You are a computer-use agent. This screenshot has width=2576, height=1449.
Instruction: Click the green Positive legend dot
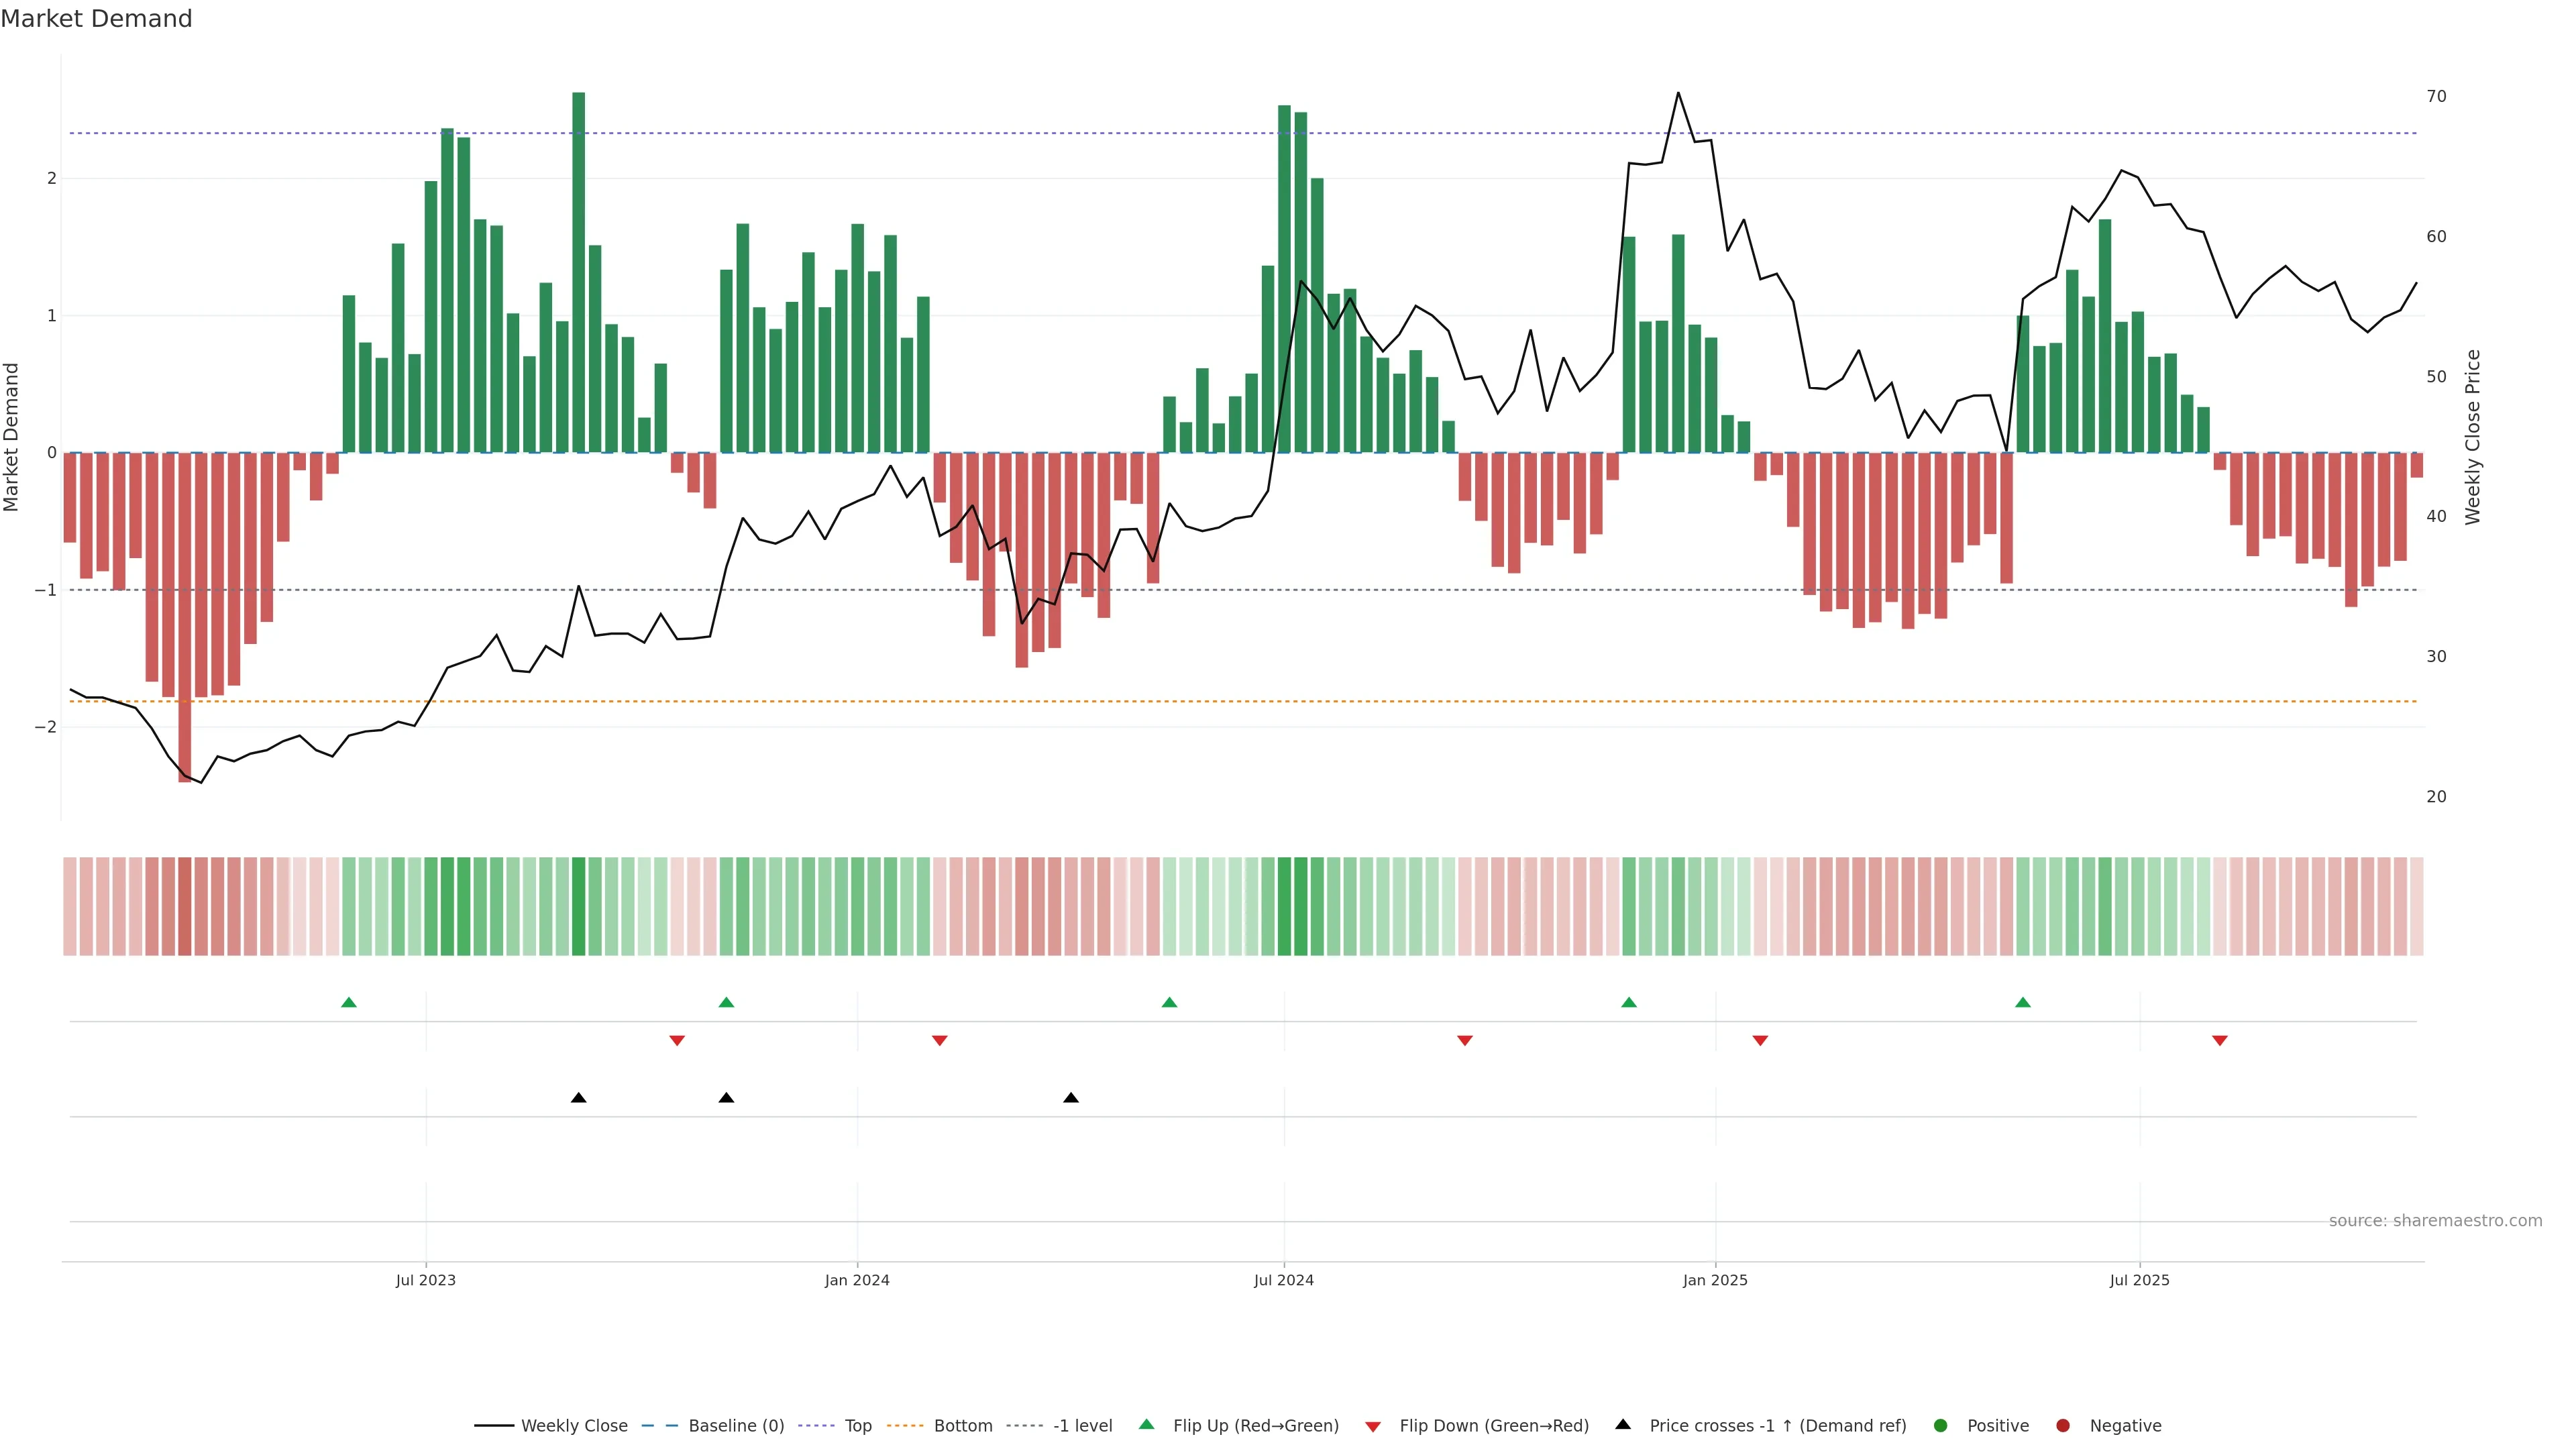pos(1941,1425)
